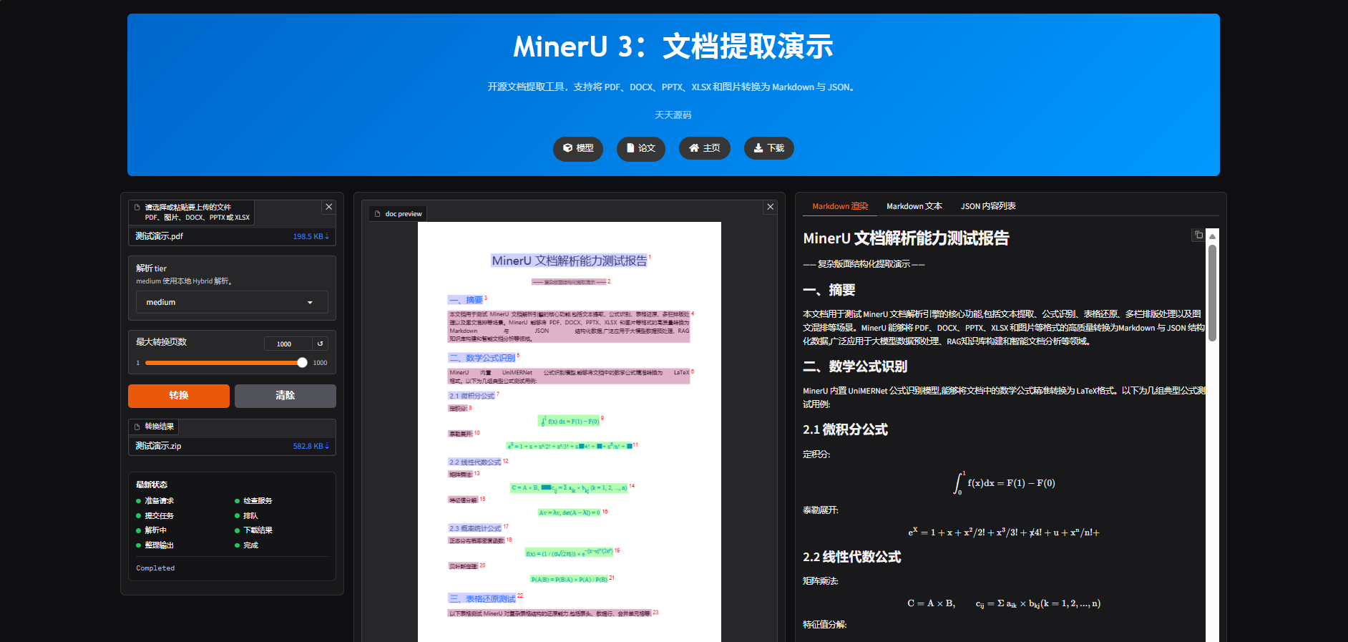Click the PDF preview page title block
This screenshot has height=642, width=1348.
point(570,261)
